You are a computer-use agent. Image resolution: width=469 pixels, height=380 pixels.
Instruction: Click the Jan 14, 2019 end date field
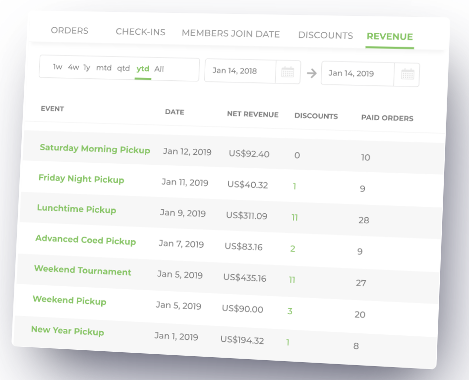(357, 73)
